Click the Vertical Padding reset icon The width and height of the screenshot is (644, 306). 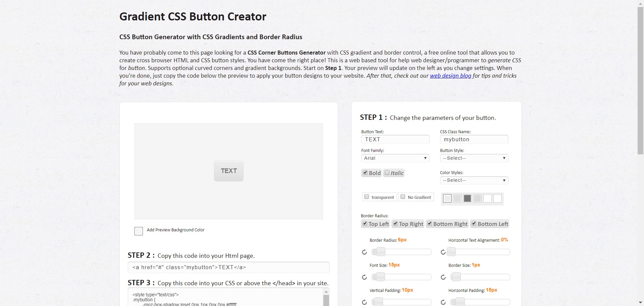(364, 302)
